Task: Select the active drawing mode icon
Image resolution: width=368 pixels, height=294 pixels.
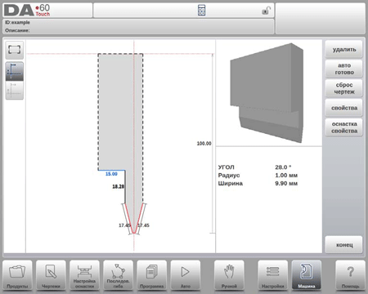Action: click(x=15, y=71)
